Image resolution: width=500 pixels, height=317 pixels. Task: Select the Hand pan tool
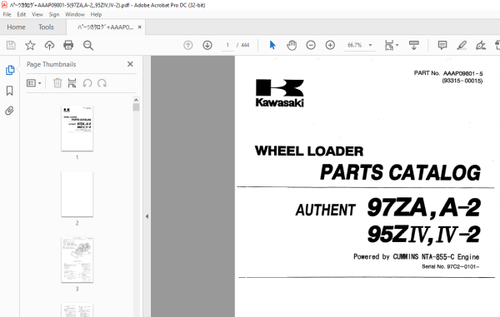point(292,45)
